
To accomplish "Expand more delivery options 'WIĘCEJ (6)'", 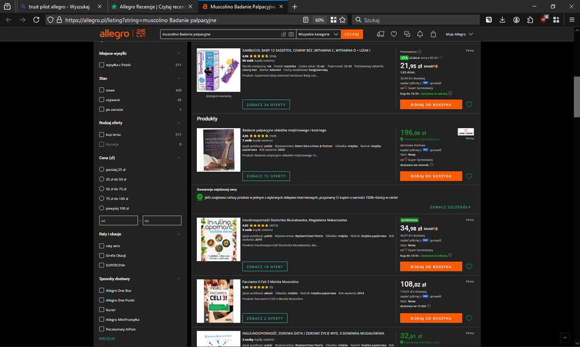I will 107,338.
